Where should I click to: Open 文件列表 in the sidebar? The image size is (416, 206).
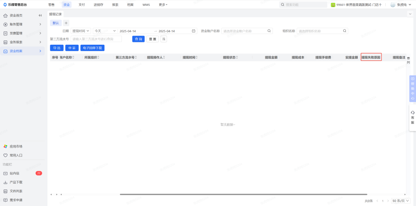(x=16, y=191)
